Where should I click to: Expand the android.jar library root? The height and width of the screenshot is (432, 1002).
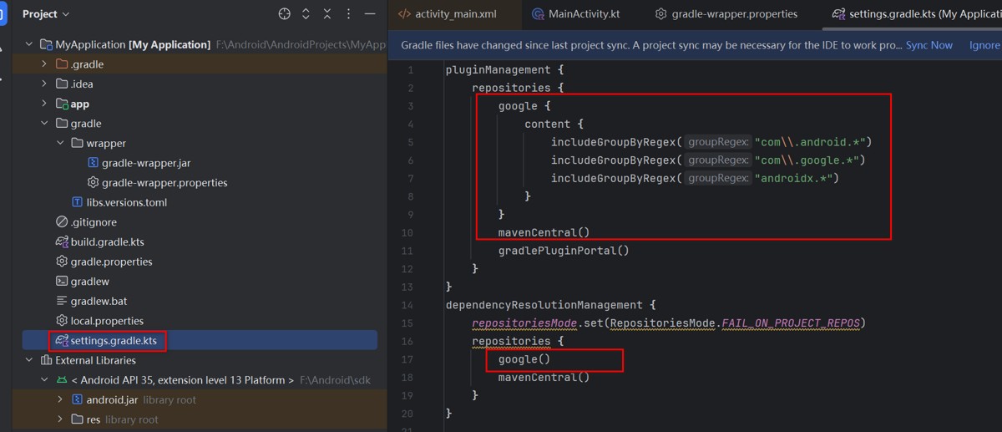[60, 400]
